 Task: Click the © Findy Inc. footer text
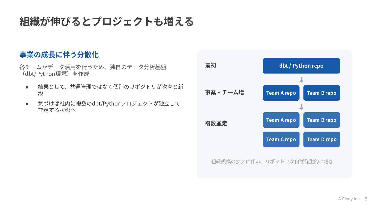[349, 199]
